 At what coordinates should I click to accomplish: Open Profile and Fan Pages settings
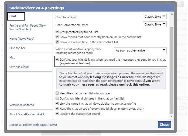coord(30,27)
